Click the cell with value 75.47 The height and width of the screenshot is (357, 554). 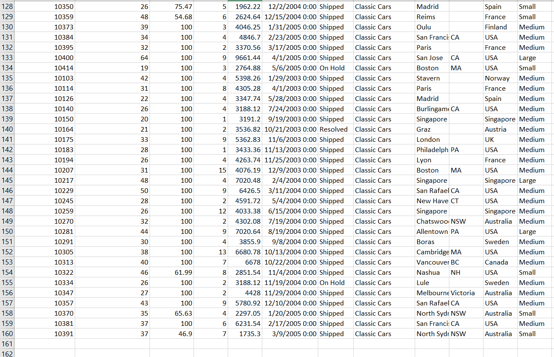point(184,6)
